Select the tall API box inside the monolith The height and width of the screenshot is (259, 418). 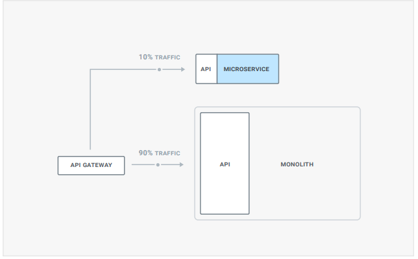(225, 163)
